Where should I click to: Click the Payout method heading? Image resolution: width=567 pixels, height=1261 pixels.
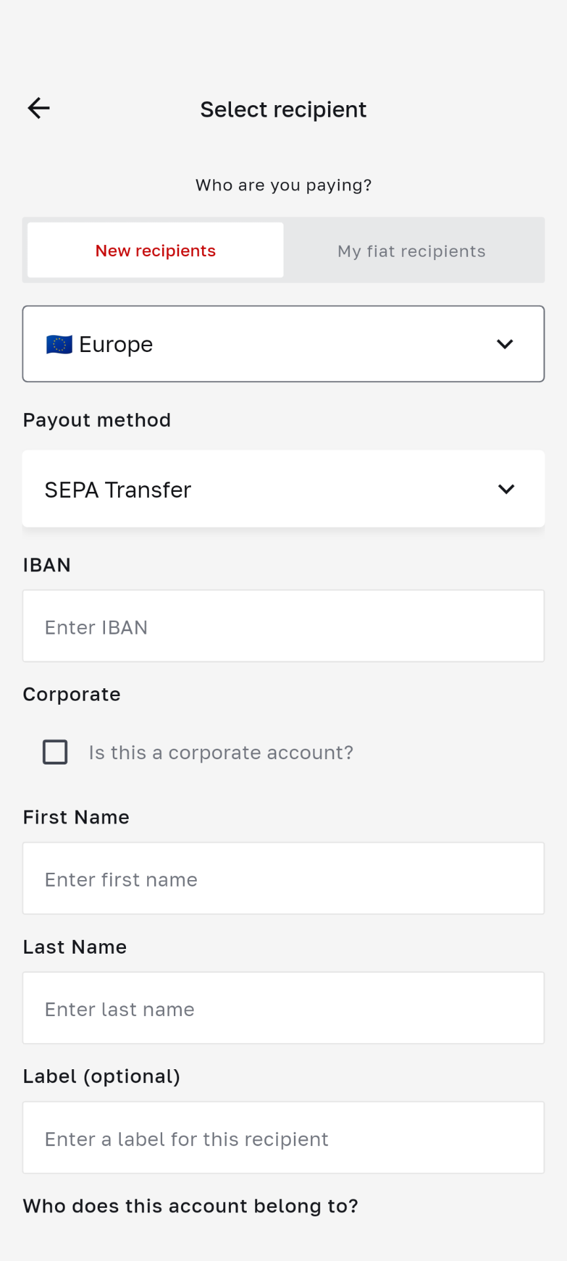(96, 420)
